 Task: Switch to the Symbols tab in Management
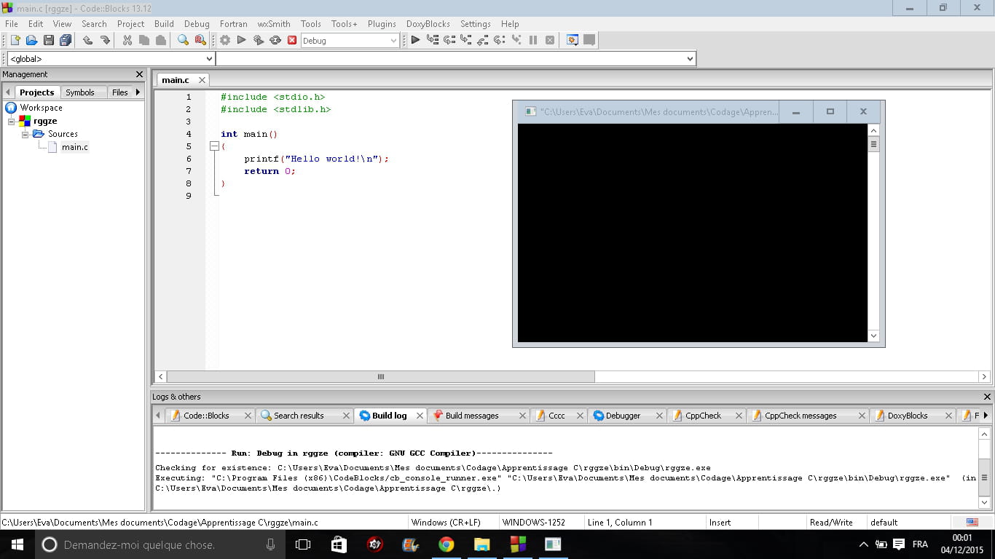[79, 92]
